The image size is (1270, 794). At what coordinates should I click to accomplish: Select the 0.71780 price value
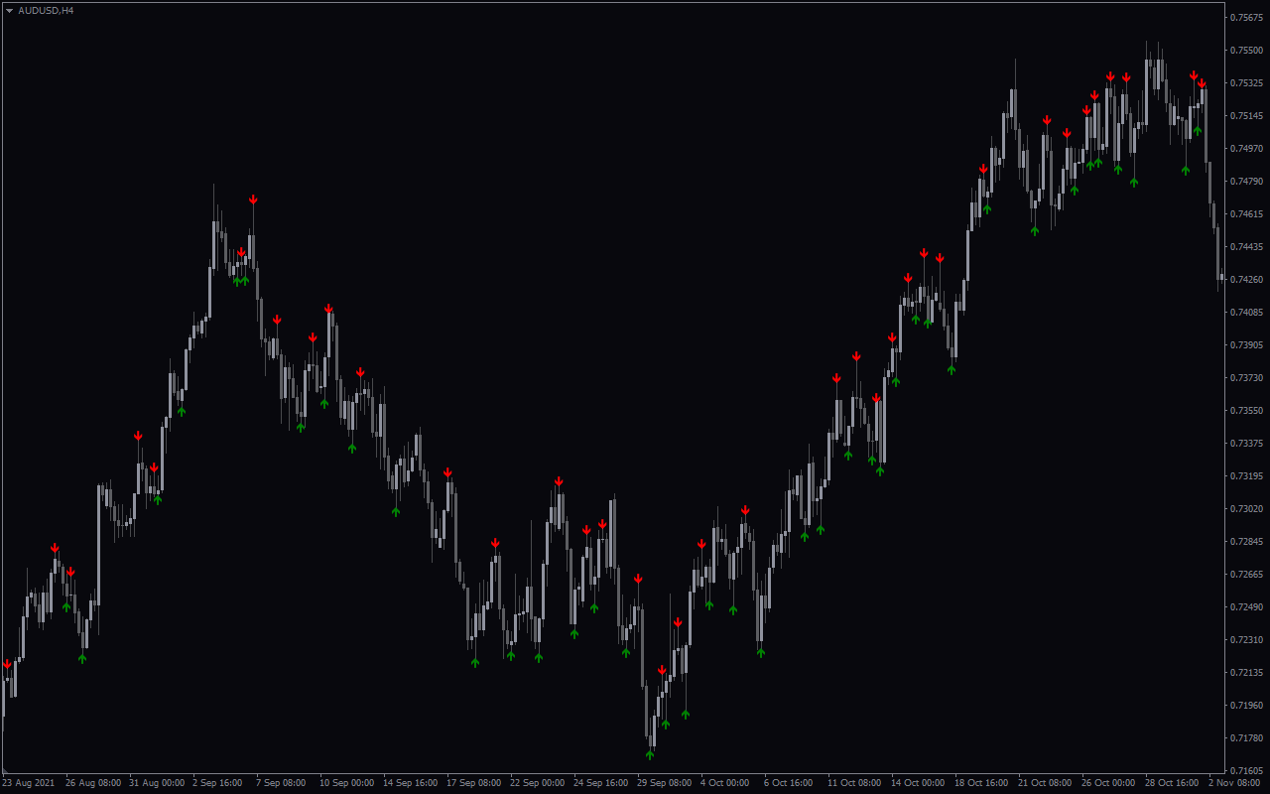coord(1247,737)
